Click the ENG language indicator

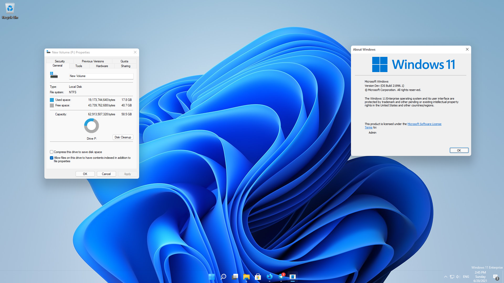click(466, 277)
